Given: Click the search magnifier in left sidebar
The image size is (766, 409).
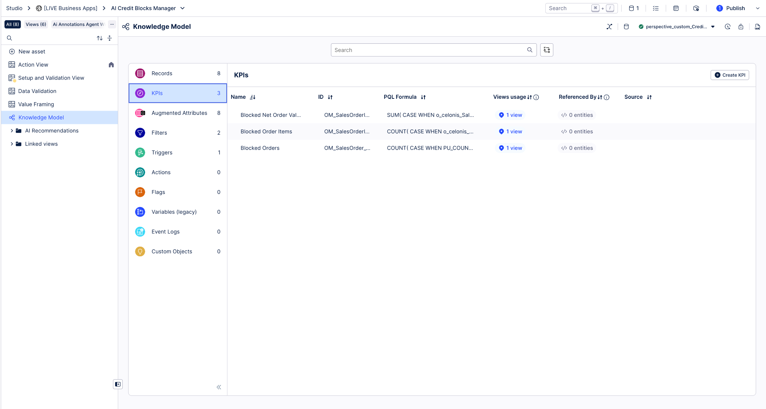Looking at the screenshot, I should [9, 38].
